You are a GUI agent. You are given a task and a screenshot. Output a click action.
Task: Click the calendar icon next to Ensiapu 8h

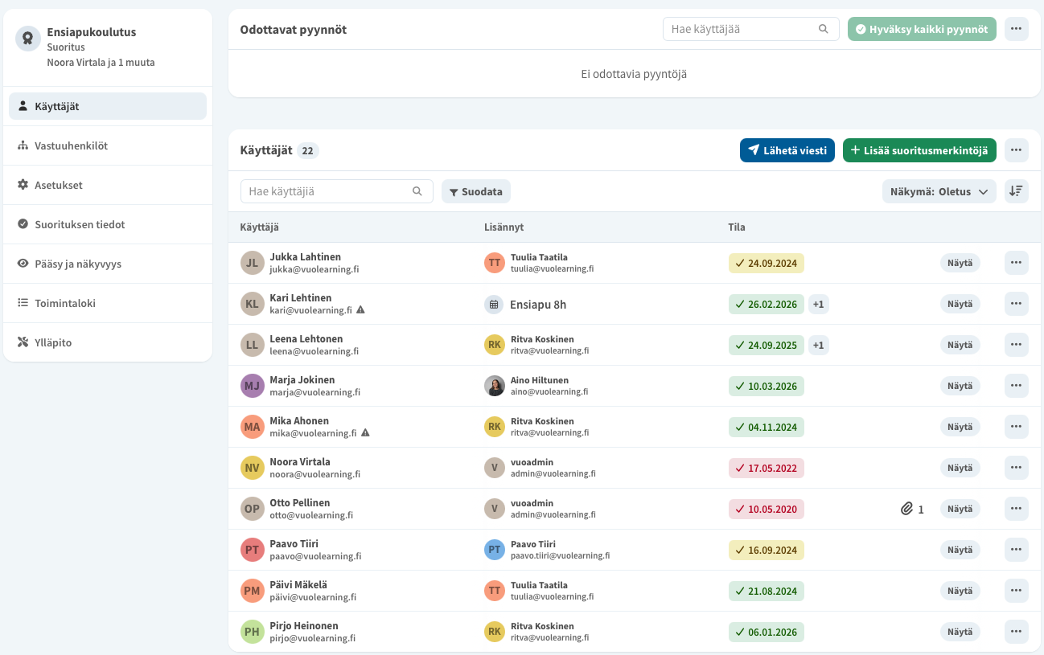[495, 305]
